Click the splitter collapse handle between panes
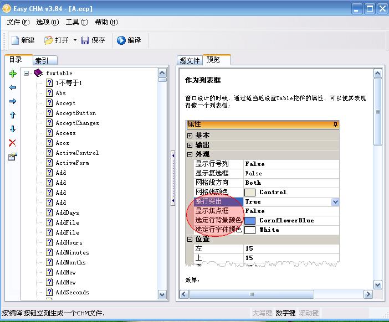 coord(173,178)
